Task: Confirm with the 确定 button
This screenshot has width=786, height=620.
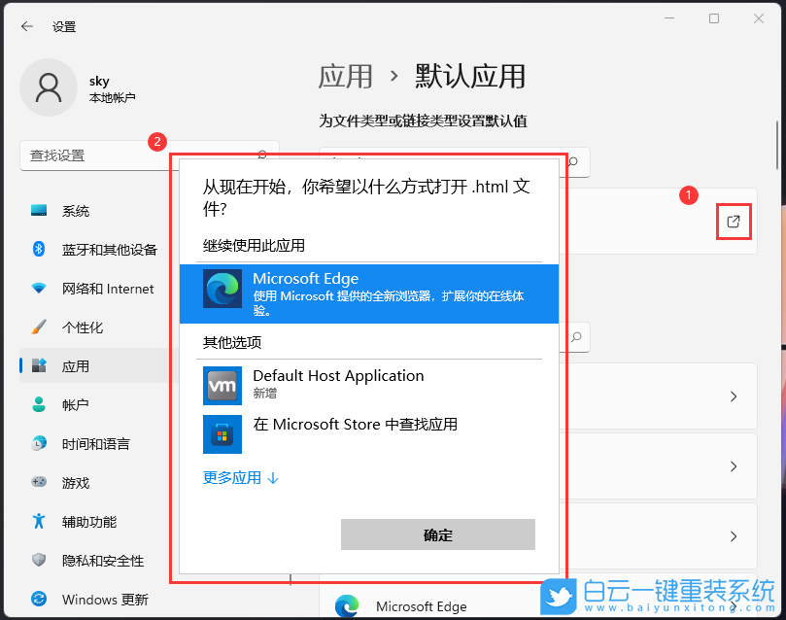Action: click(x=437, y=534)
